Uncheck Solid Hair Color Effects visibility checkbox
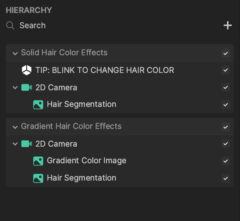Image resolution: width=240 pixels, height=221 pixels. coord(226,53)
